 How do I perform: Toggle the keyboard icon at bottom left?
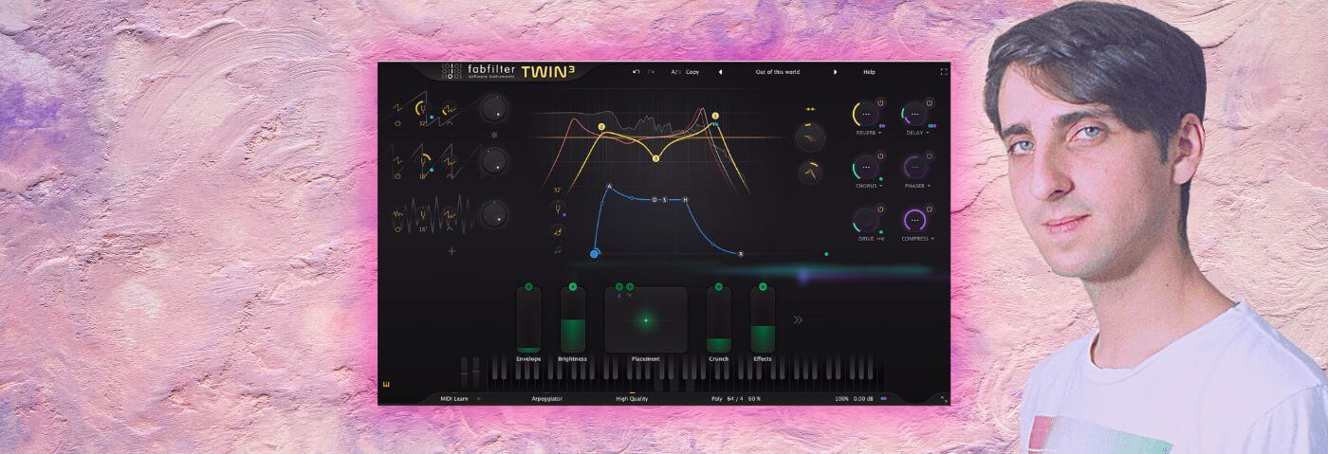coord(387,384)
